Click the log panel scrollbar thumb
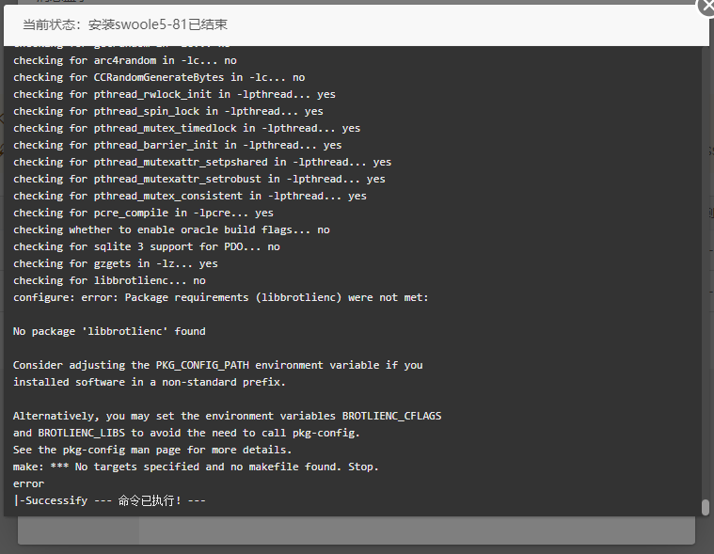This screenshot has height=554, width=714. coord(706,507)
